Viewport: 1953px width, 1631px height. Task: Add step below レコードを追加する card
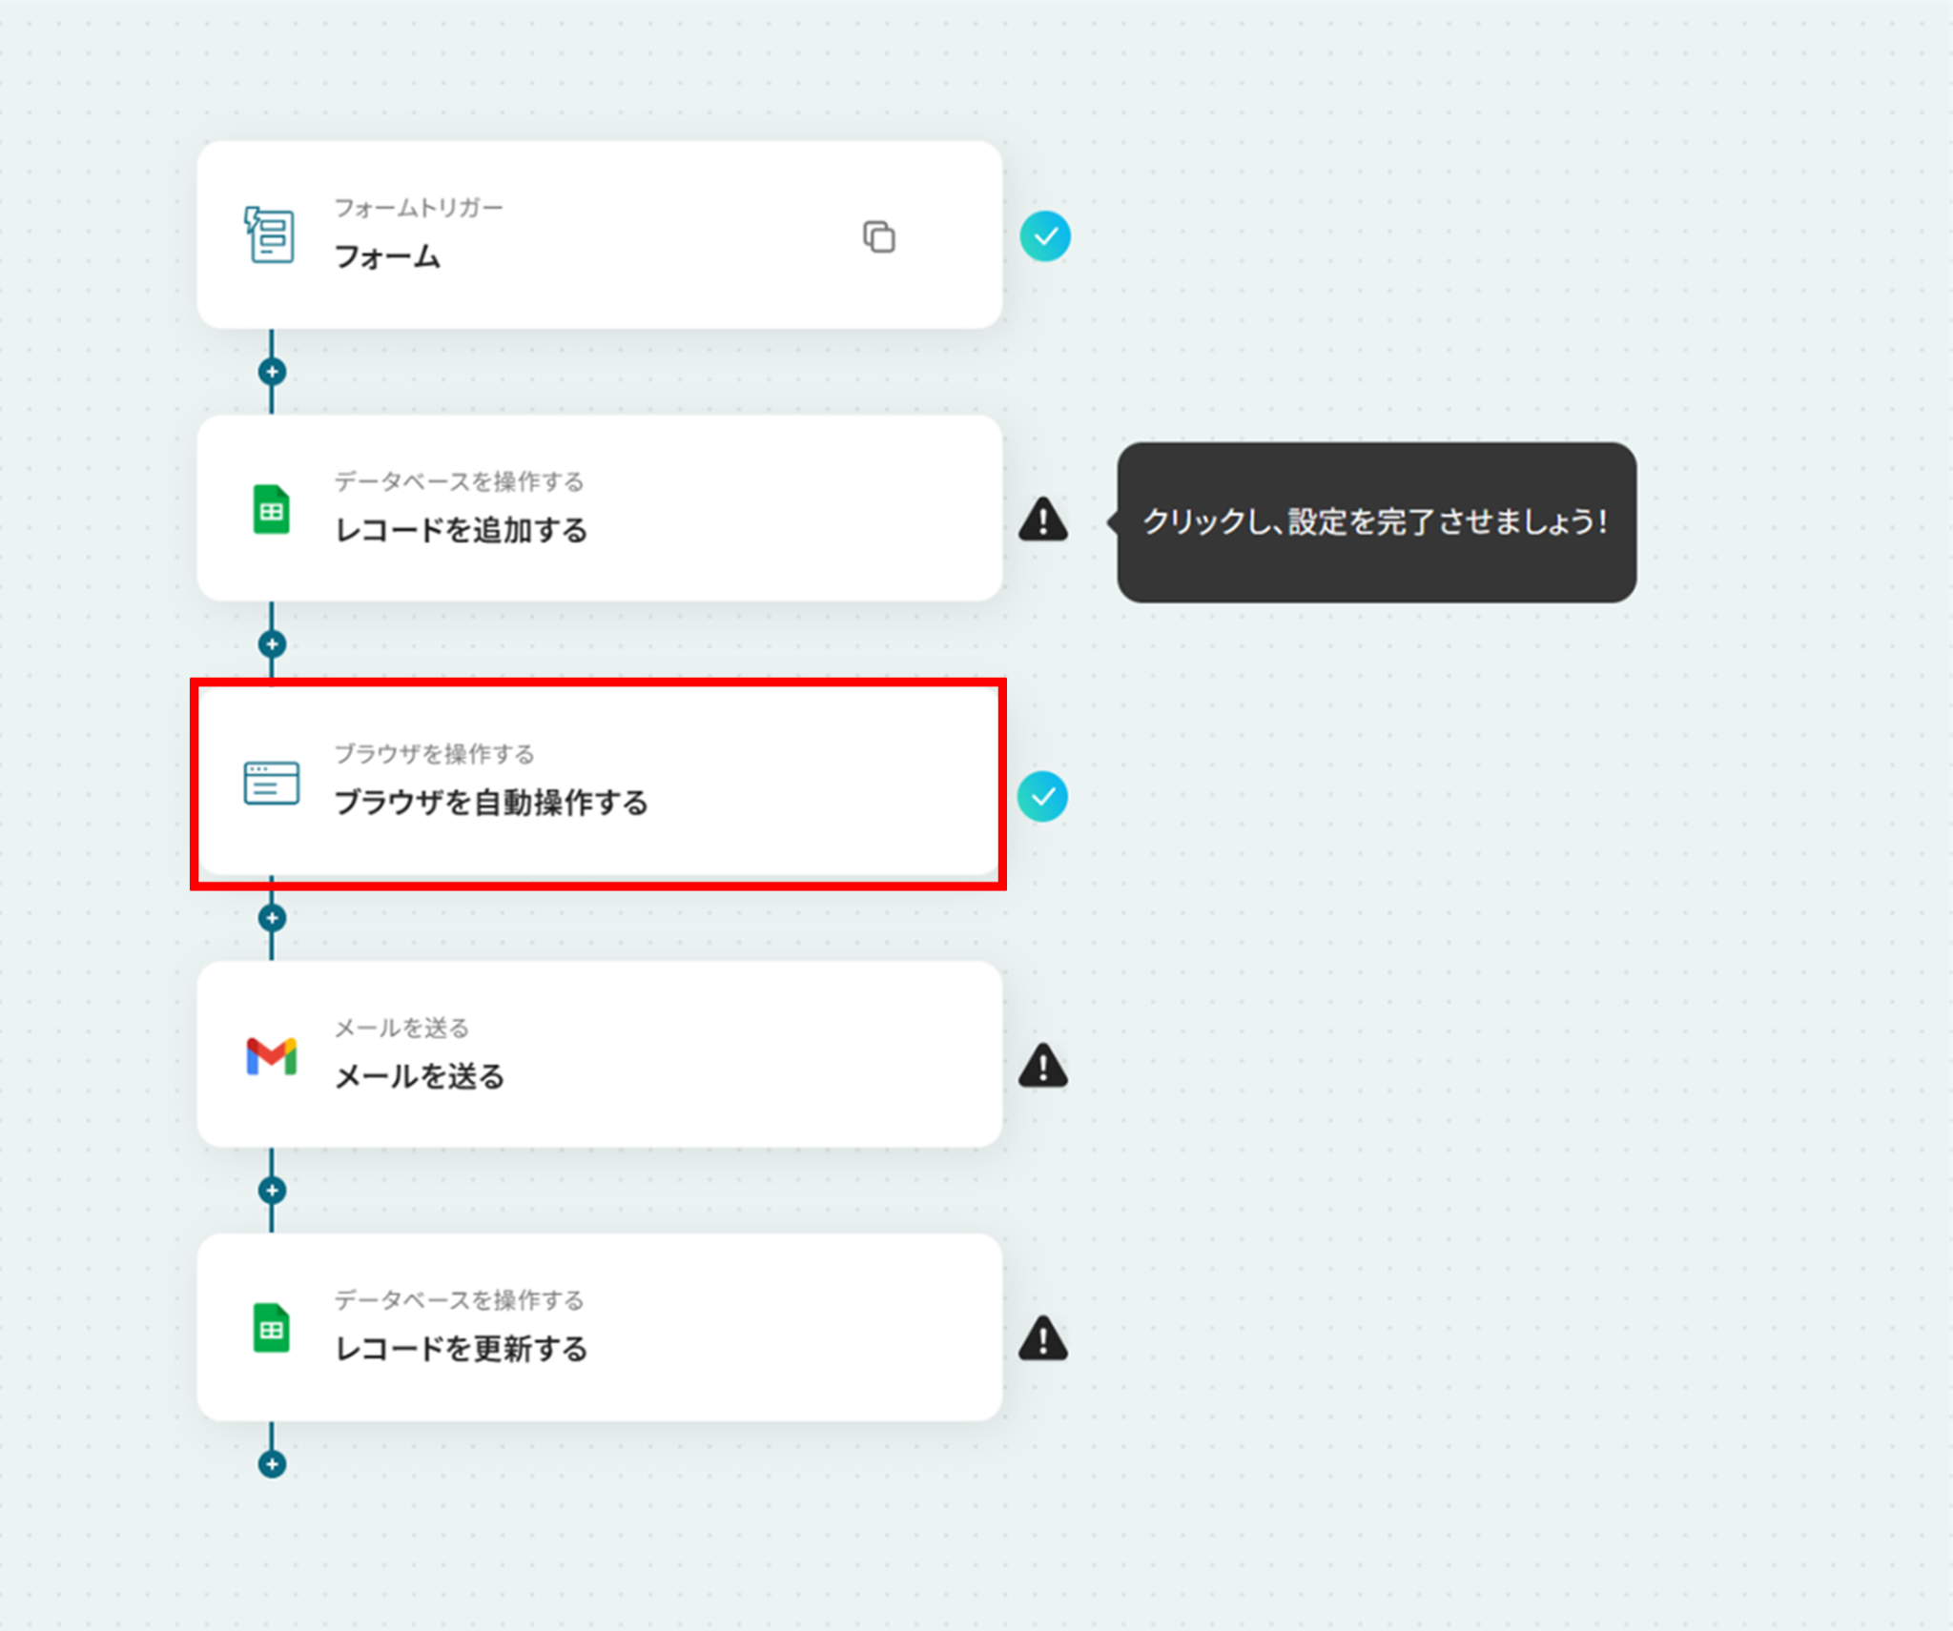point(272,644)
